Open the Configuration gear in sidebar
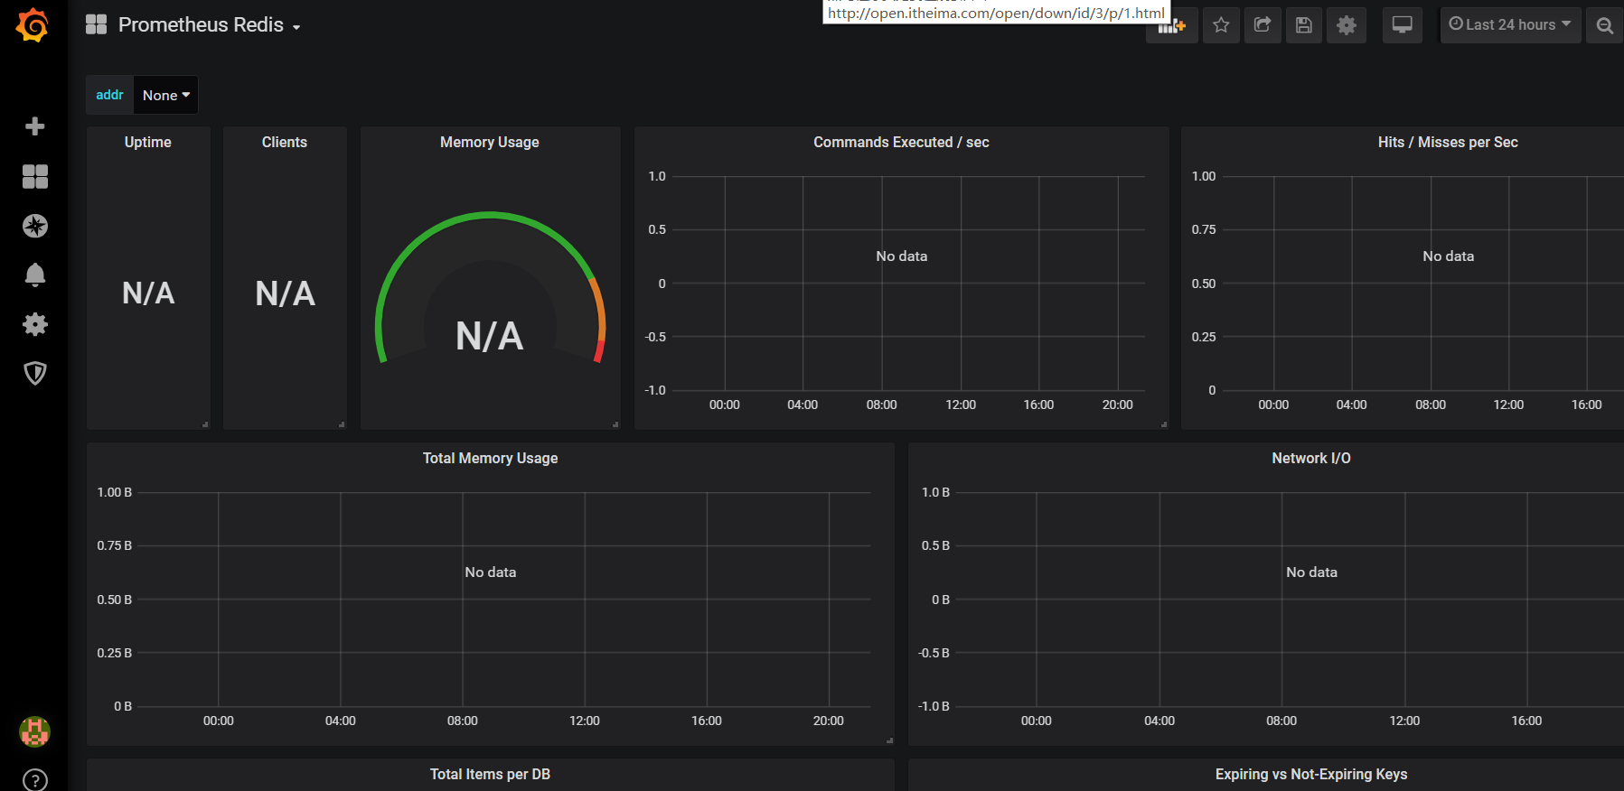Viewport: 1624px width, 791px height. tap(35, 324)
